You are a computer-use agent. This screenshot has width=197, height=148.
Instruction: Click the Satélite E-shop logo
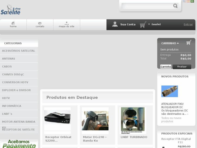pyautogui.click(x=11, y=10)
